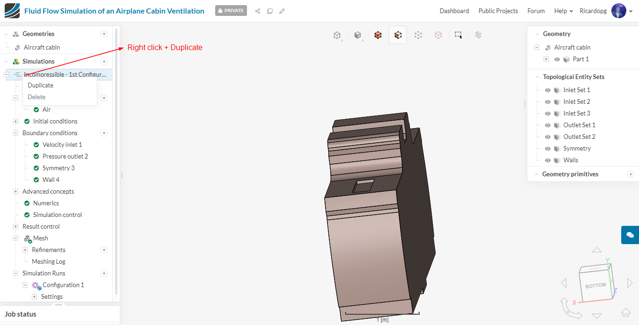Add a new geometry with plus icon
639x325 pixels.
click(x=104, y=34)
